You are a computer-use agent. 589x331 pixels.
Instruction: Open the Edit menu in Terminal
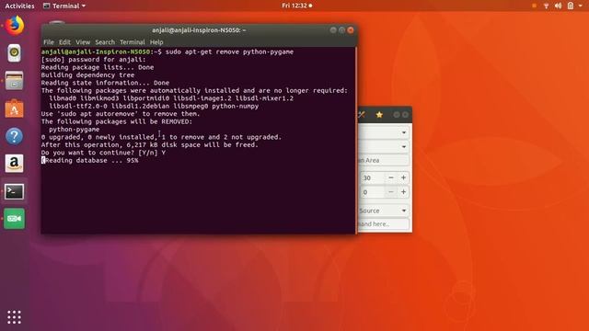[x=64, y=42]
